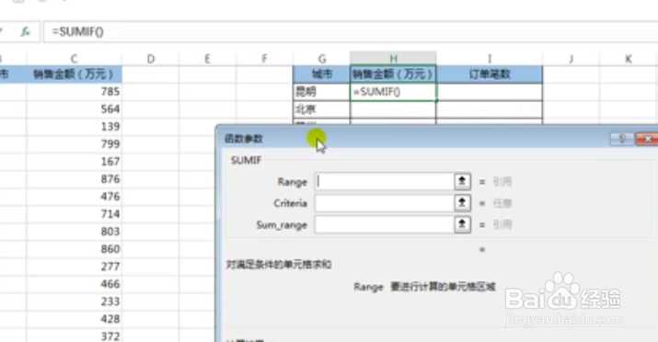Select column H header
The image size is (658, 342).
click(x=393, y=59)
